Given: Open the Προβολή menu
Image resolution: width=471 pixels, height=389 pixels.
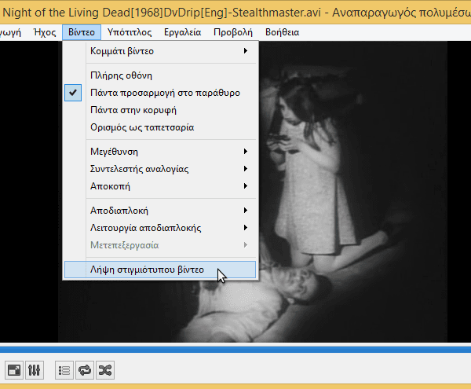Looking at the screenshot, I should (233, 32).
